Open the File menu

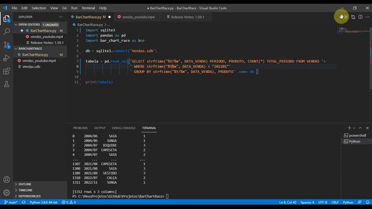[14, 8]
